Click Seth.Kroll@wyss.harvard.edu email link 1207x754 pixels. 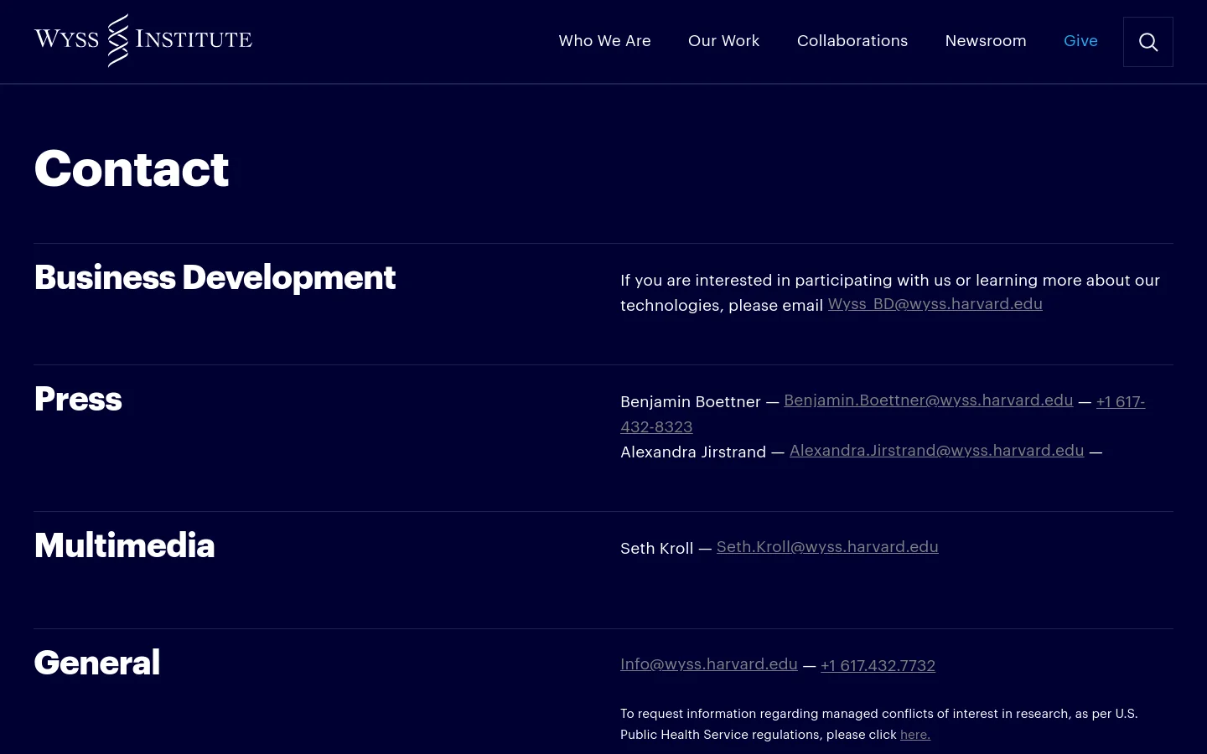click(827, 547)
